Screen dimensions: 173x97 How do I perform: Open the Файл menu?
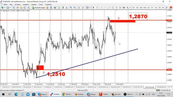5,5
